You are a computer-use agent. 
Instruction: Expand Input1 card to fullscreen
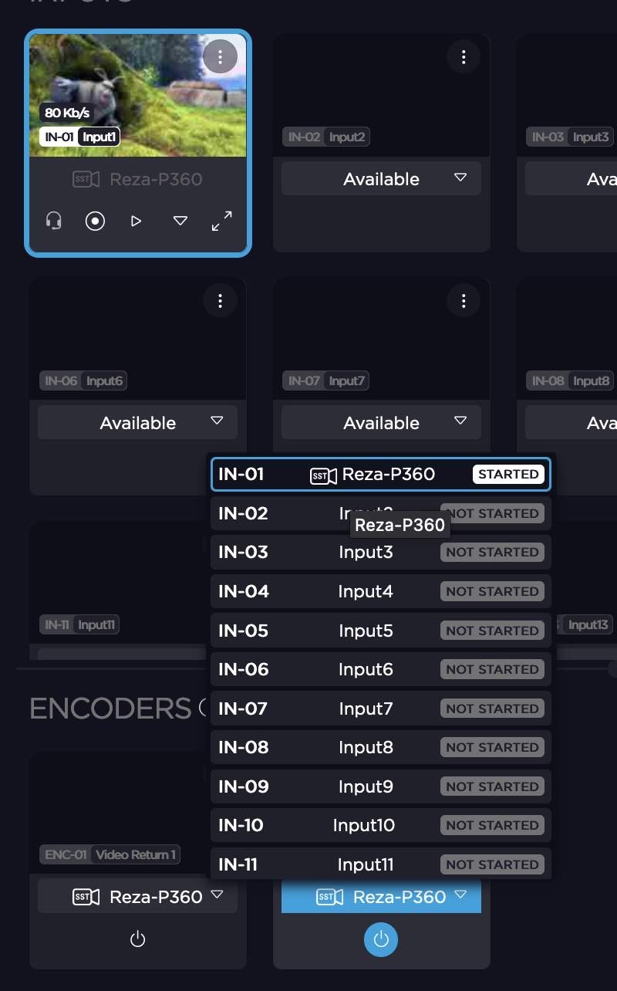point(222,222)
